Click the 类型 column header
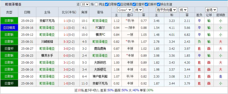 [x=9, y=12]
